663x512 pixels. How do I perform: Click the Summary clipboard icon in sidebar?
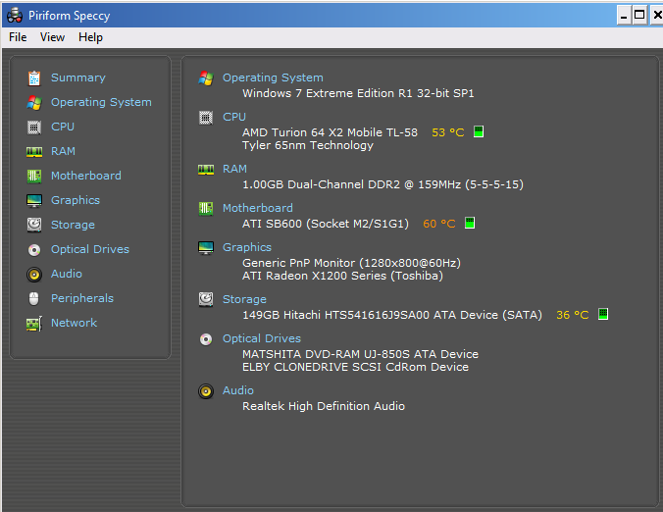tap(34, 78)
